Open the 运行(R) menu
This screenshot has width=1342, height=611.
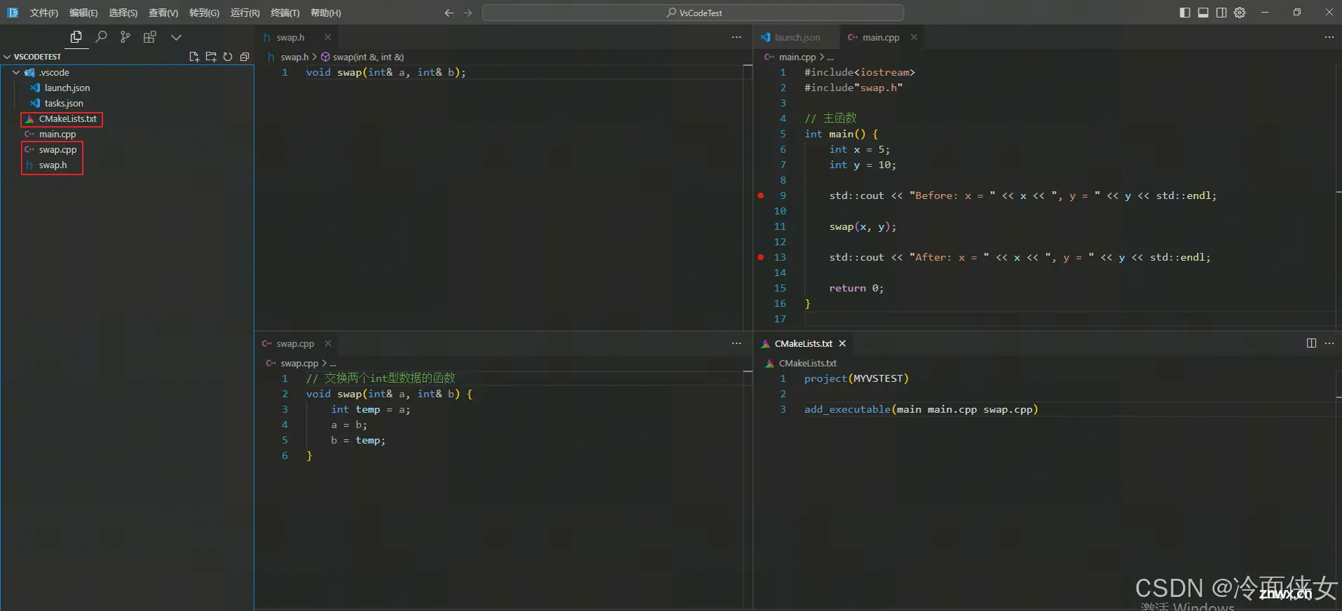click(245, 13)
